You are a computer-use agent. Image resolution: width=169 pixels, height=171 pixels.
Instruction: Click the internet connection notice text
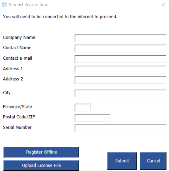click(60, 17)
